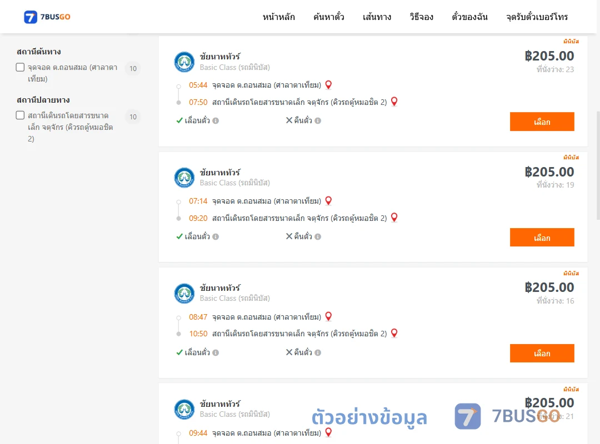Click สถานีปลายทาง filter heading
This screenshot has height=444, width=600.
43,100
